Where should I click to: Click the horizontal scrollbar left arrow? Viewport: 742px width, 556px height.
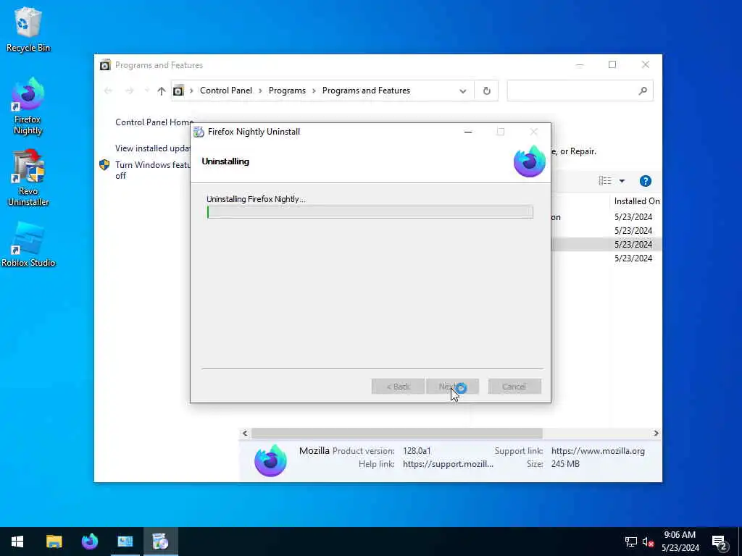click(x=245, y=433)
